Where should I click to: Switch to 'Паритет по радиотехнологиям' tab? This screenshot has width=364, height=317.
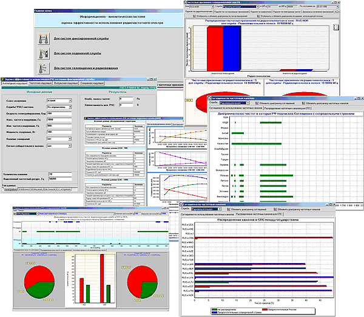(198, 12)
